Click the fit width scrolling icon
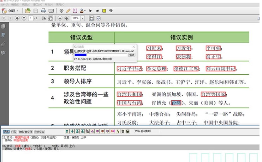This screenshot has width=262, height=162. pyautogui.click(x=92, y=18)
